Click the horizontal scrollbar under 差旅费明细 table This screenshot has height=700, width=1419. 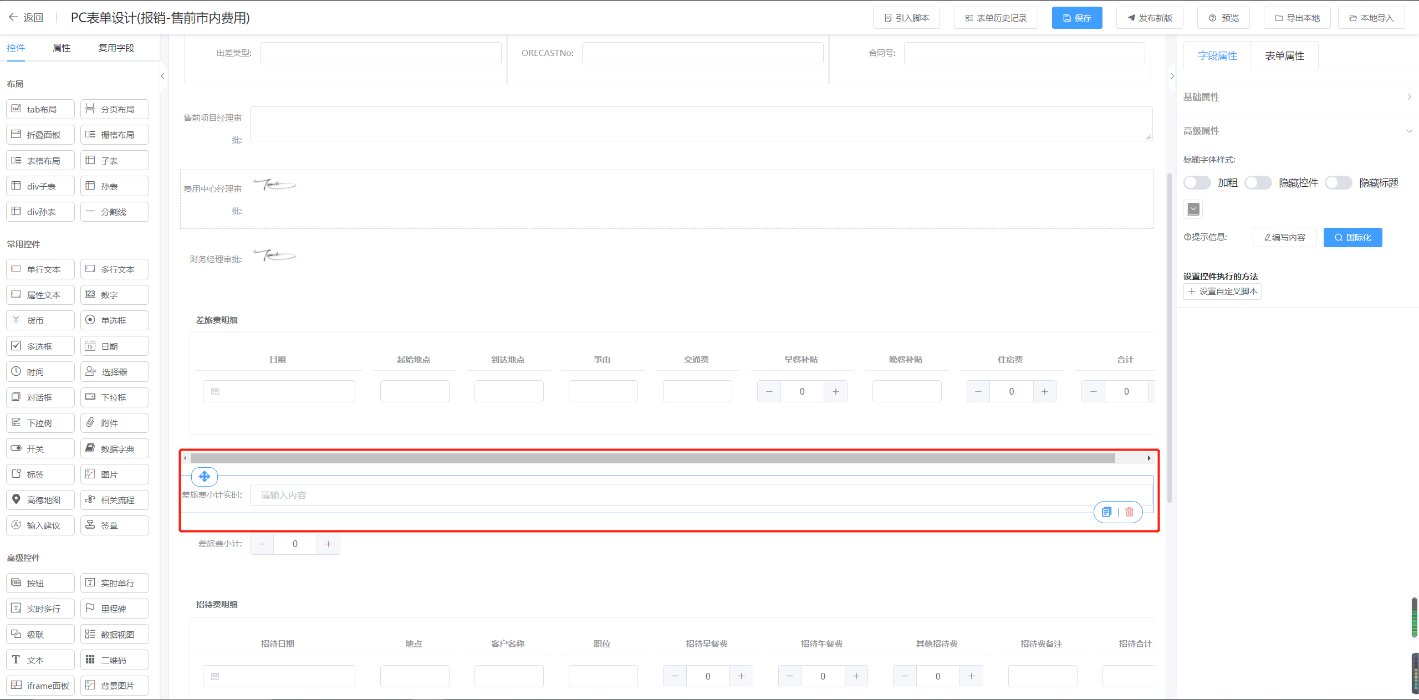pyautogui.click(x=652, y=458)
